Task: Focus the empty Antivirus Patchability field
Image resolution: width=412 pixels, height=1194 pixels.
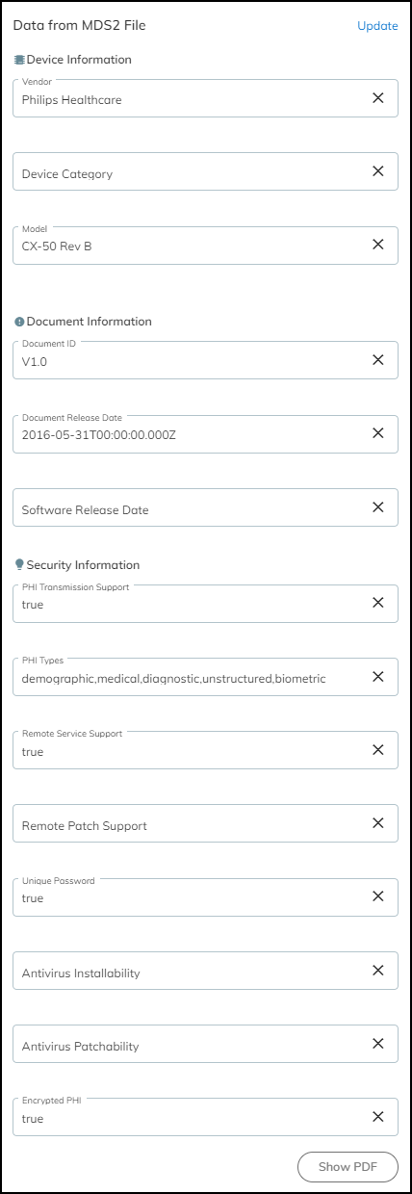Action: pos(205,1044)
